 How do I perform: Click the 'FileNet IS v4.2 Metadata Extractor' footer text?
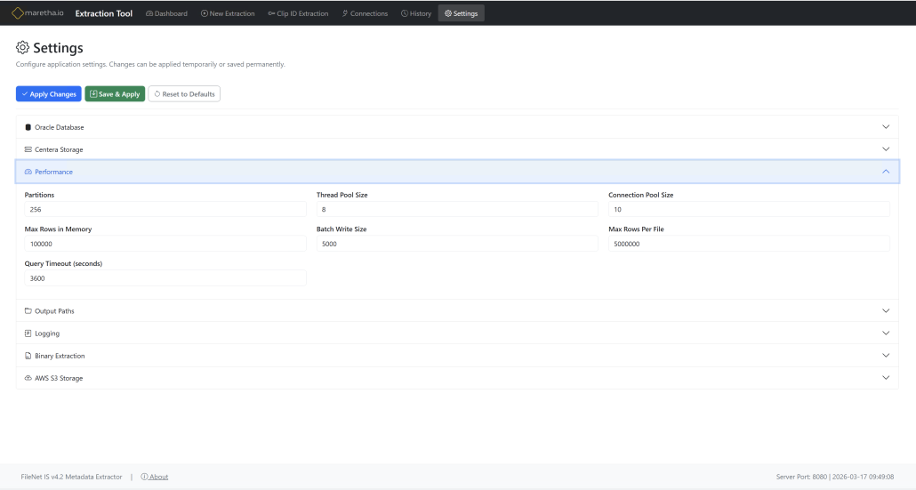point(71,477)
